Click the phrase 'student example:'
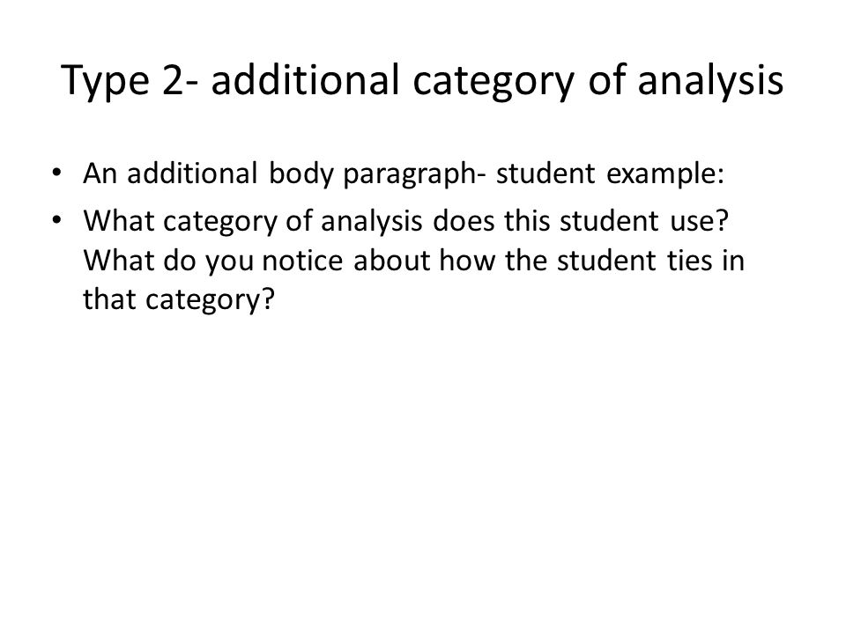This screenshot has height=634, width=846. click(610, 173)
